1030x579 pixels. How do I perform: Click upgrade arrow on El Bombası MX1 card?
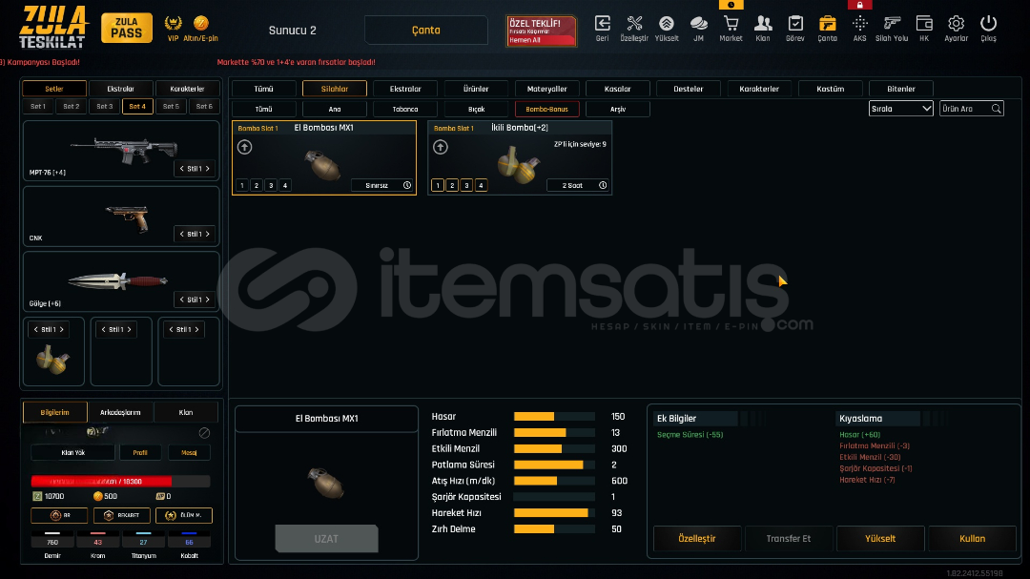click(x=245, y=147)
